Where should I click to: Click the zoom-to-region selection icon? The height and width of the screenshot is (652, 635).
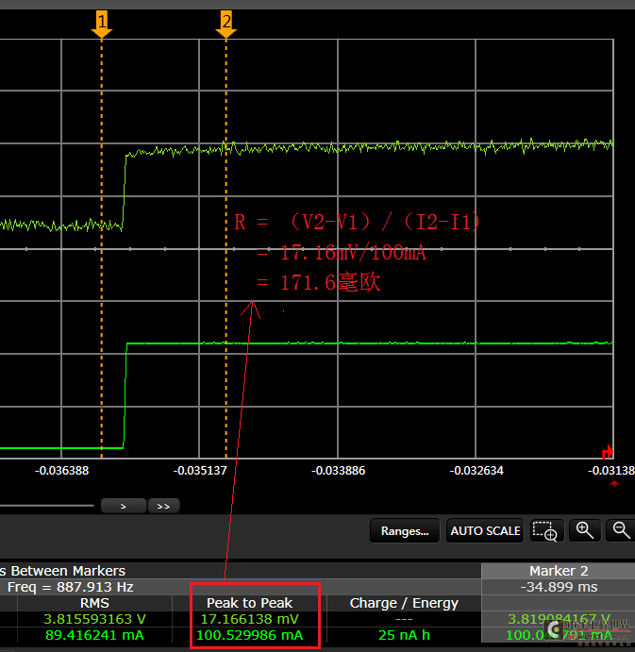click(x=546, y=530)
